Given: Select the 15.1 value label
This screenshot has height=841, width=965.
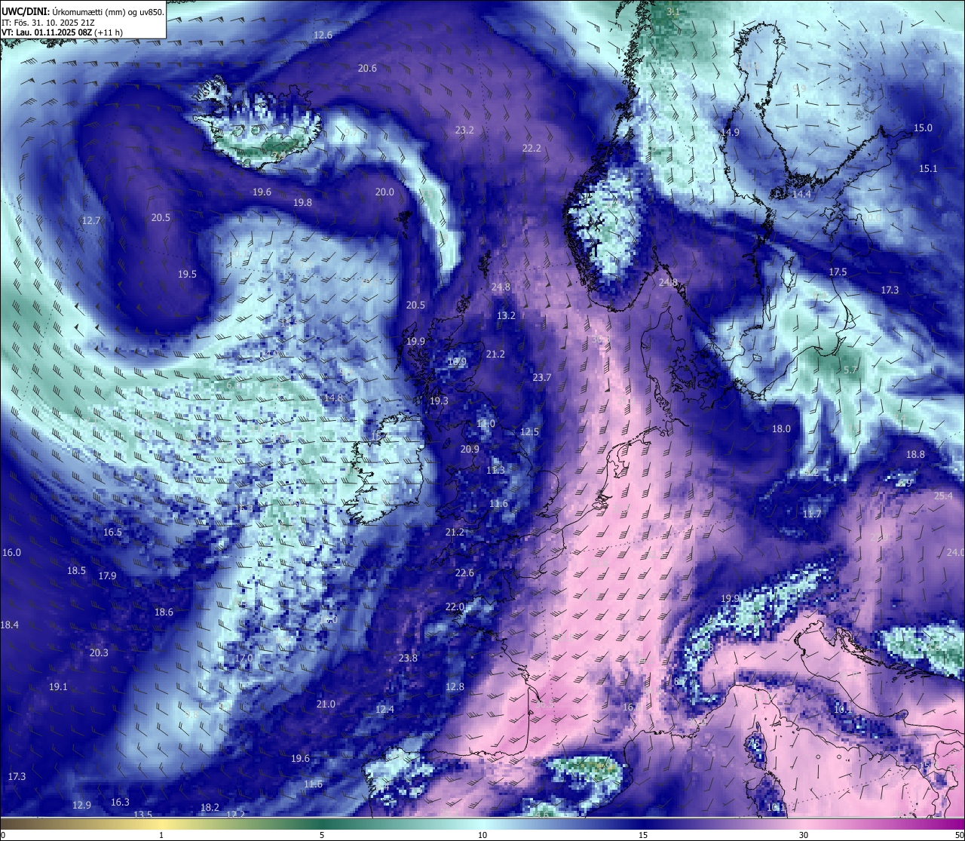Looking at the screenshot, I should [x=928, y=169].
